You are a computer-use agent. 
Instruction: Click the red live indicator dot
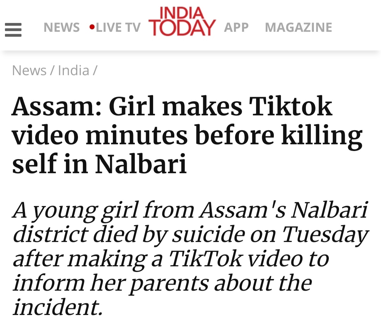point(92,27)
